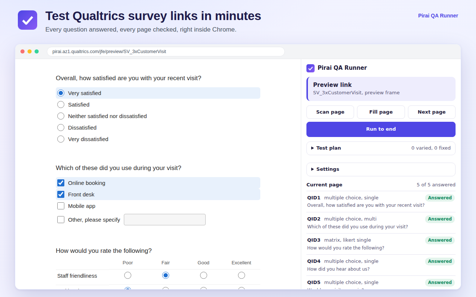Viewport: 476px width, 297px height.
Task: Click the Answered badge for QID5
Action: click(x=440, y=283)
